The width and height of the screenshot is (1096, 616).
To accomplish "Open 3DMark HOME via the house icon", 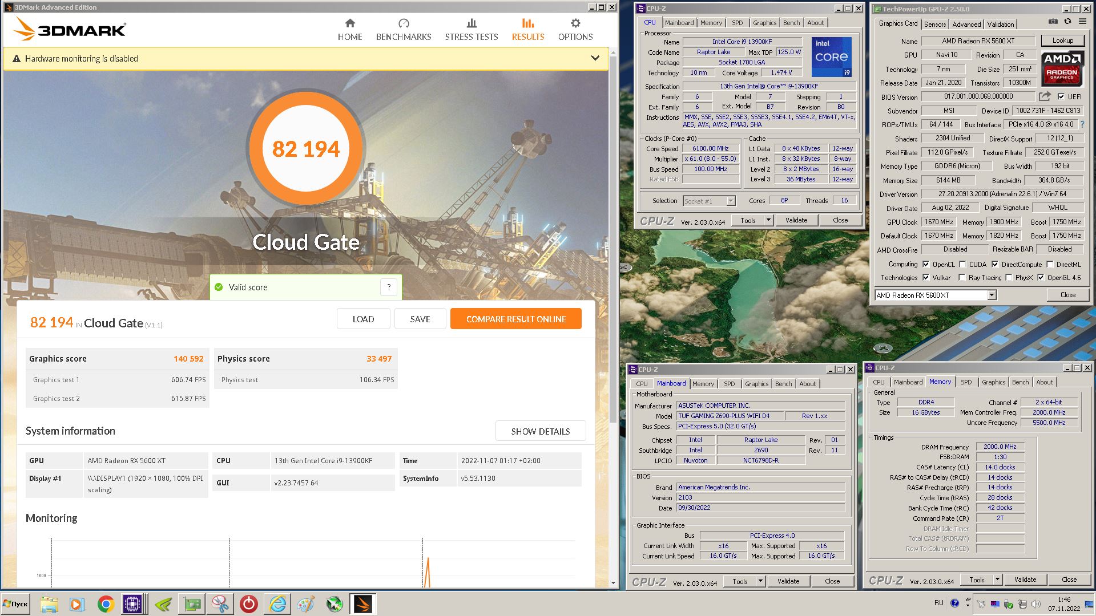I will [x=350, y=23].
